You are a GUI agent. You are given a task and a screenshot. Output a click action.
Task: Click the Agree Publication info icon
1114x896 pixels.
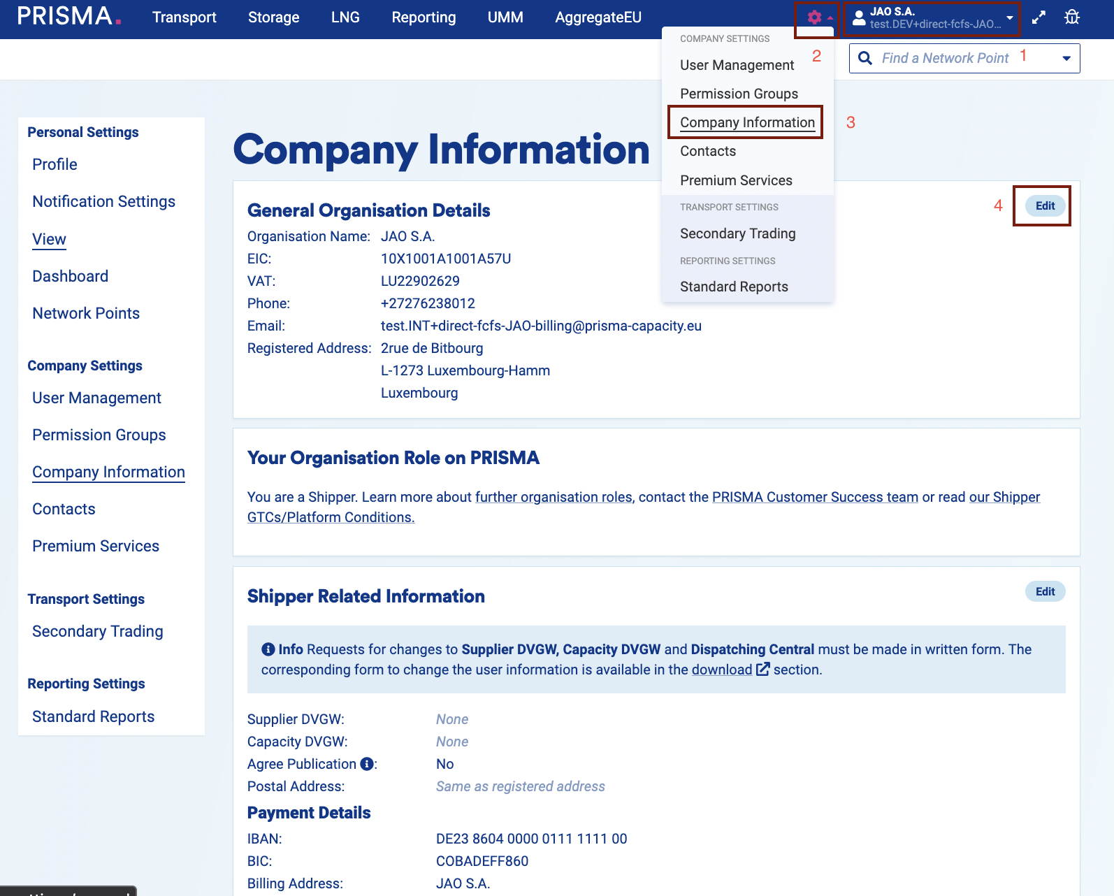[x=367, y=764]
